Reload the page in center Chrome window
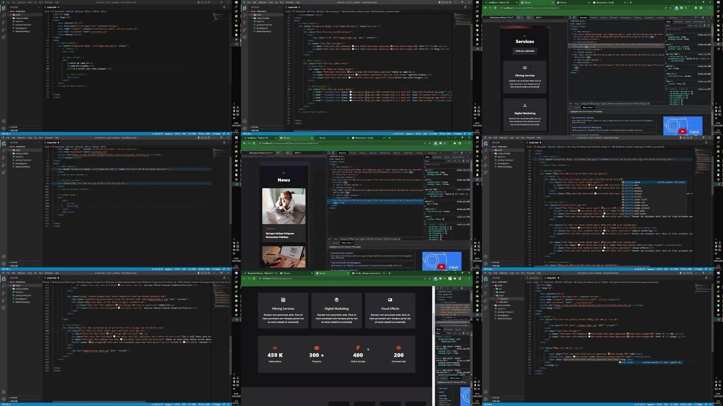Image resolution: width=723 pixels, height=406 pixels. pos(254,143)
